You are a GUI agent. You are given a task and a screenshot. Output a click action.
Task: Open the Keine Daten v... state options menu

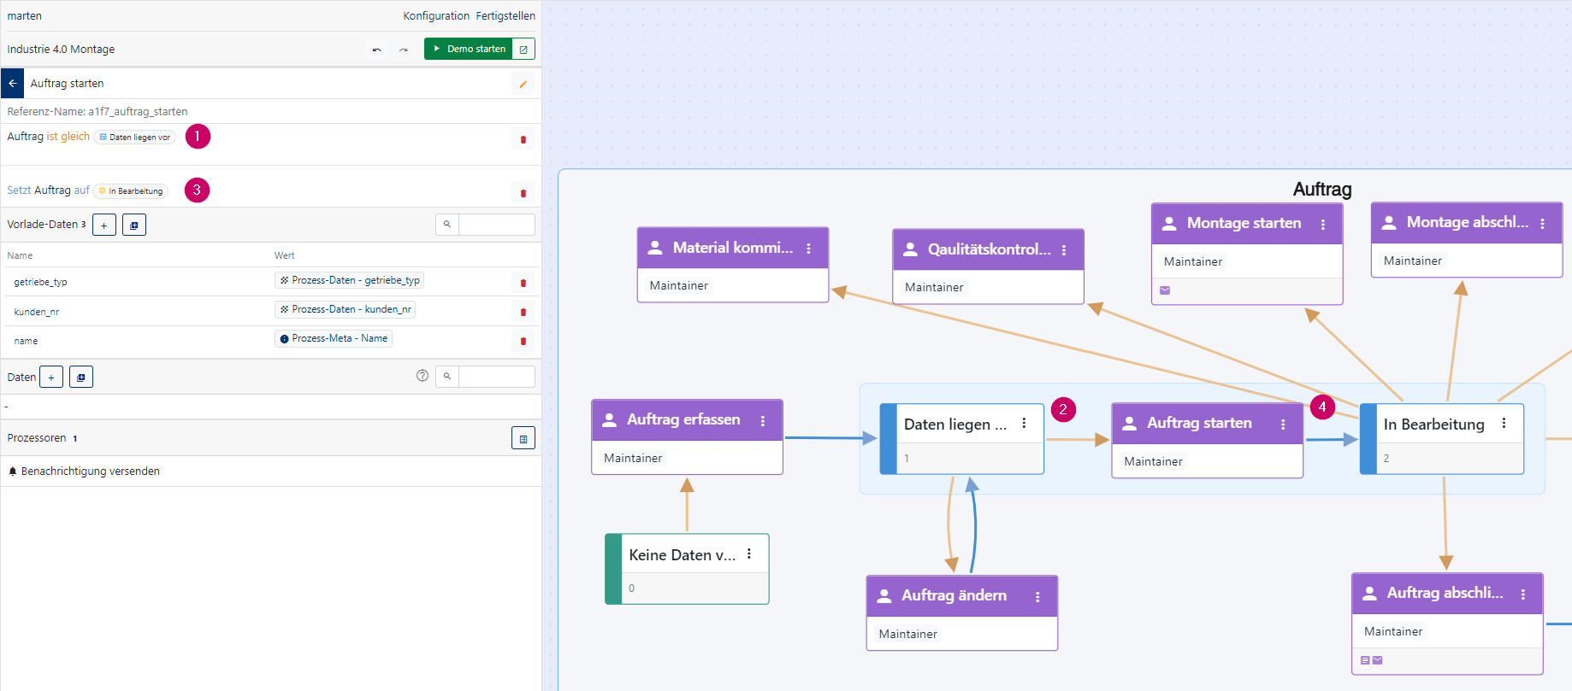coord(749,553)
